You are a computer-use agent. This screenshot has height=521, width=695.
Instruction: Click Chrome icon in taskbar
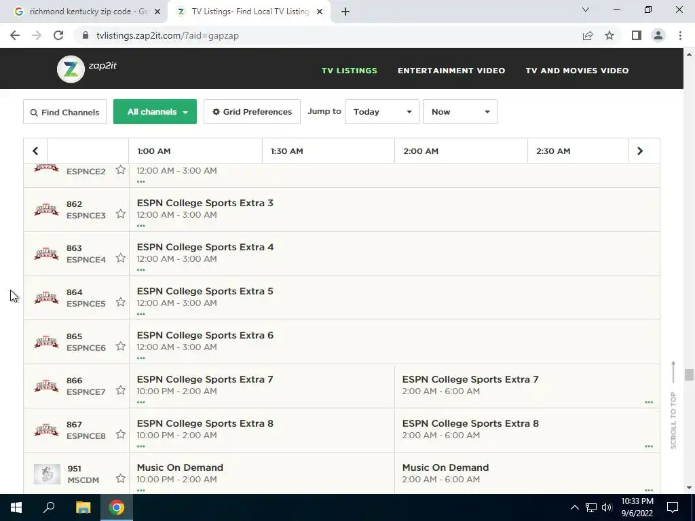(117, 507)
